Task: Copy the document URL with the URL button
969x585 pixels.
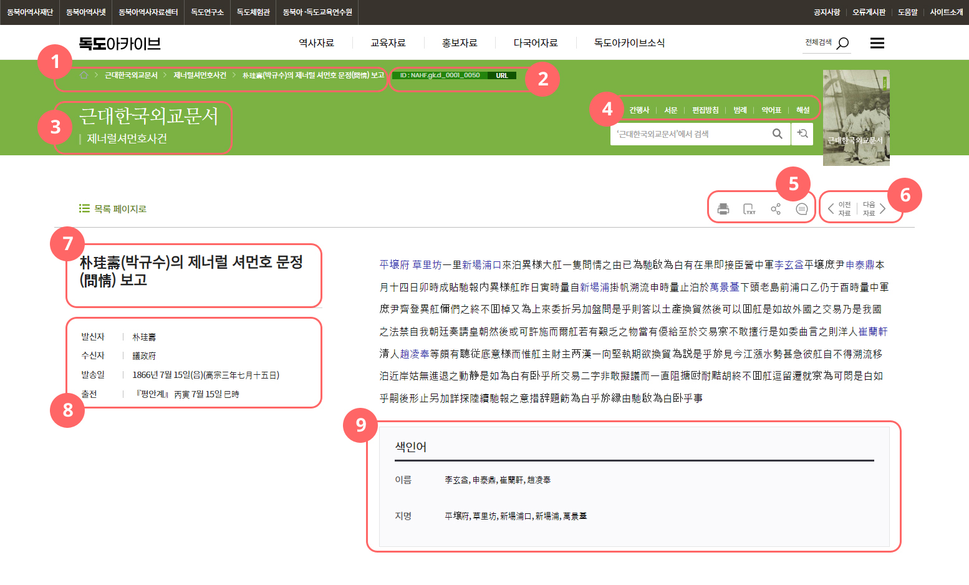Action: pyautogui.click(x=503, y=75)
